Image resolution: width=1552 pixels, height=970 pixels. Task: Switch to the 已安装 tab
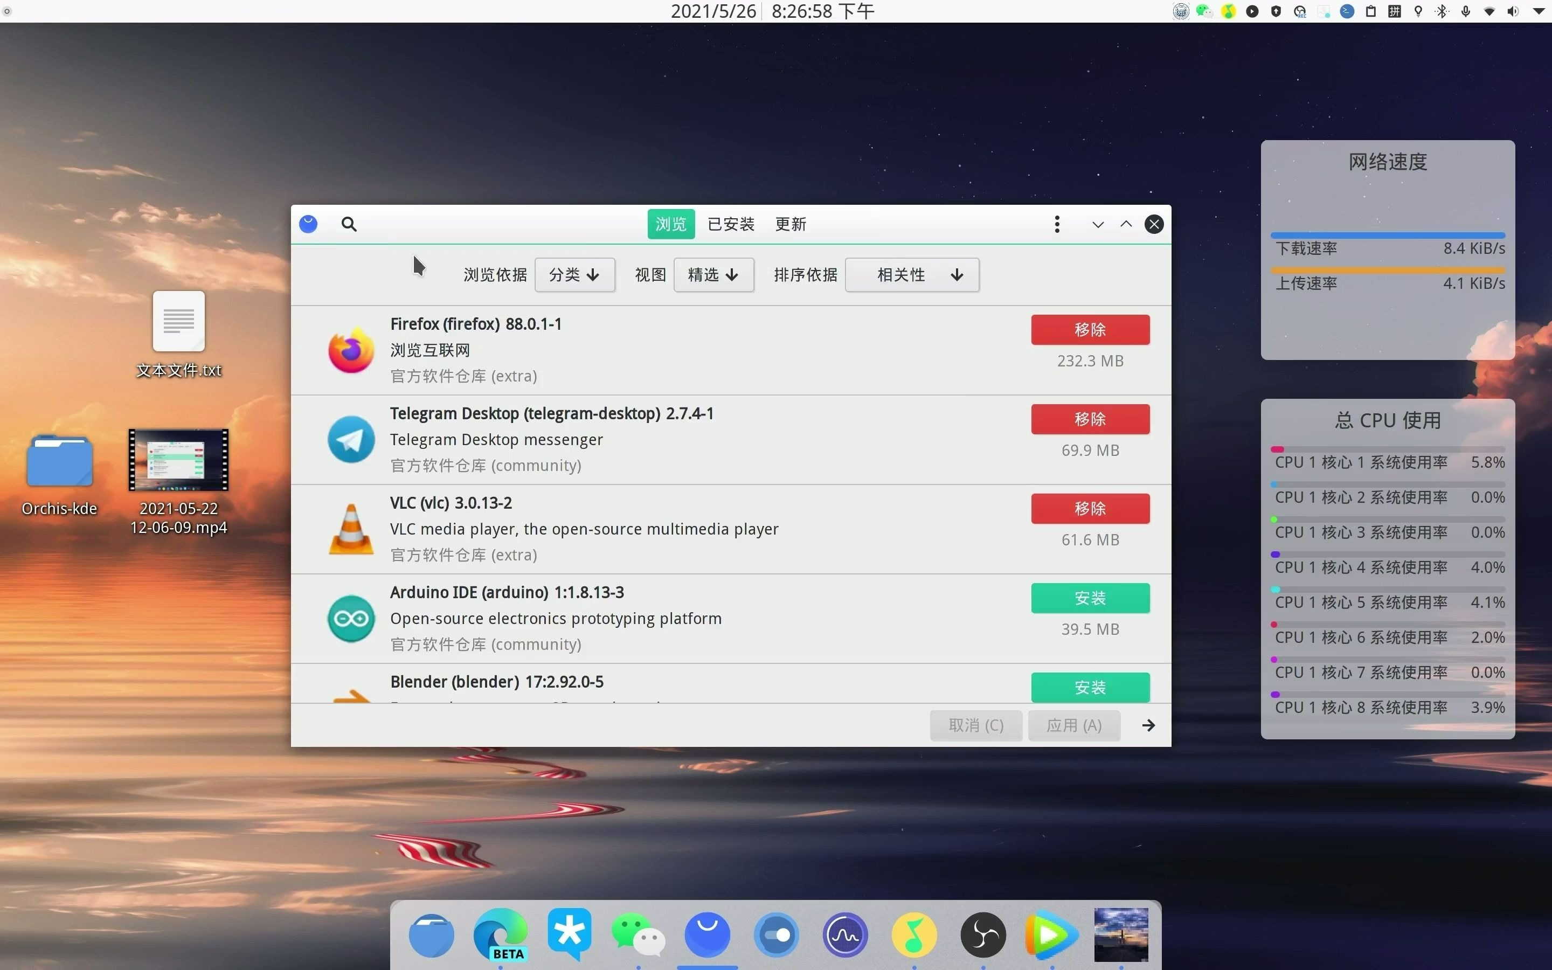point(731,224)
